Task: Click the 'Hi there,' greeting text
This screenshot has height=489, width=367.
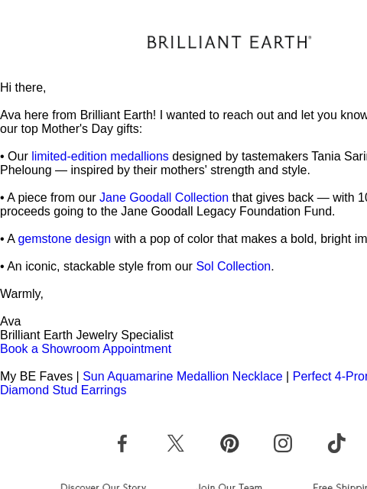Action: click(23, 88)
